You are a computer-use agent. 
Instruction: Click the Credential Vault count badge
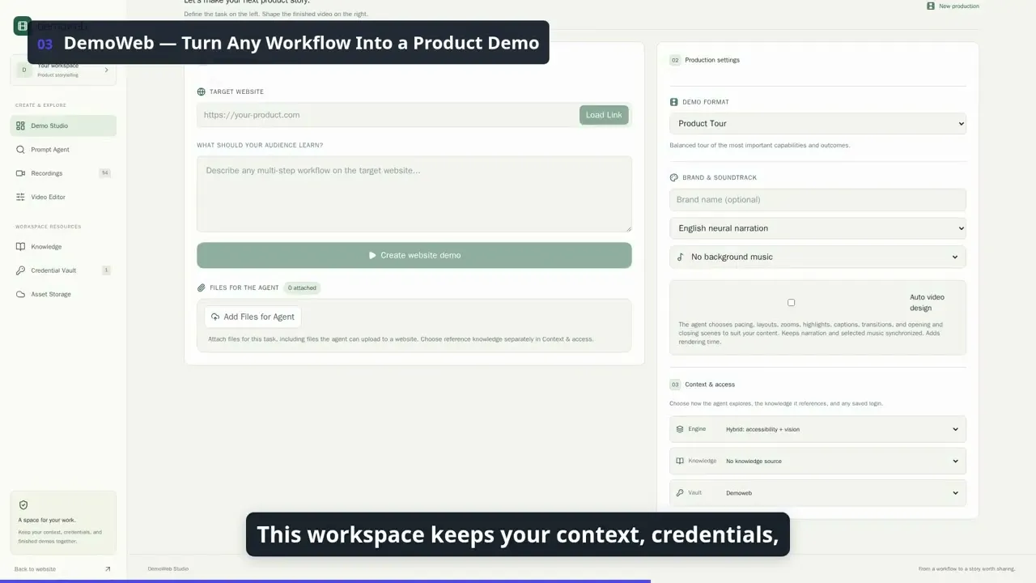[x=106, y=270]
